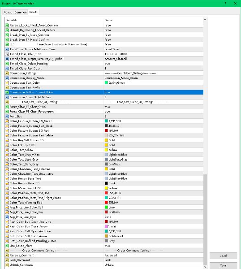Click the icon beside Timed_Close_Target_Account_Or_Symbol

[7, 59]
